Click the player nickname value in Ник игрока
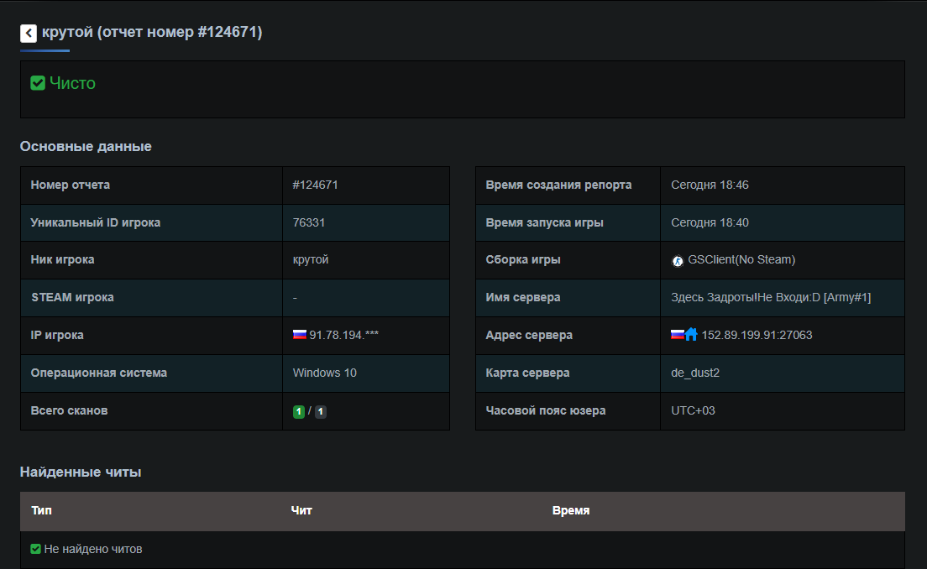927x569 pixels. pos(311,259)
